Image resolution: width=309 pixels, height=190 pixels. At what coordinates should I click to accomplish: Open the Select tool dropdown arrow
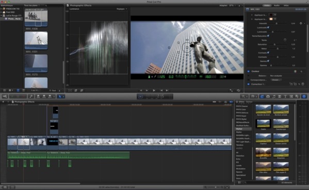click(63, 97)
